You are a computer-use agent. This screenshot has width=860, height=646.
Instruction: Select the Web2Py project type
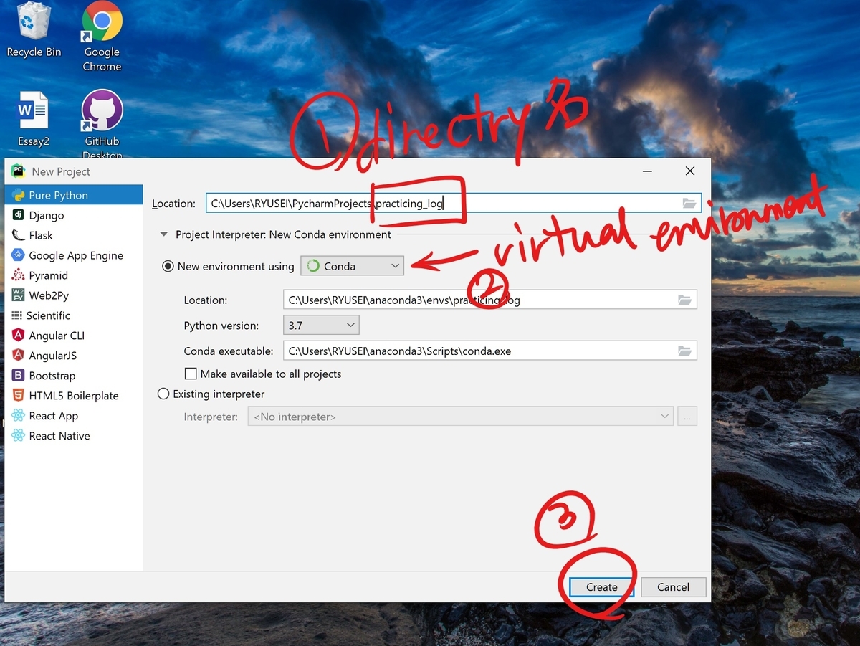coord(74,295)
